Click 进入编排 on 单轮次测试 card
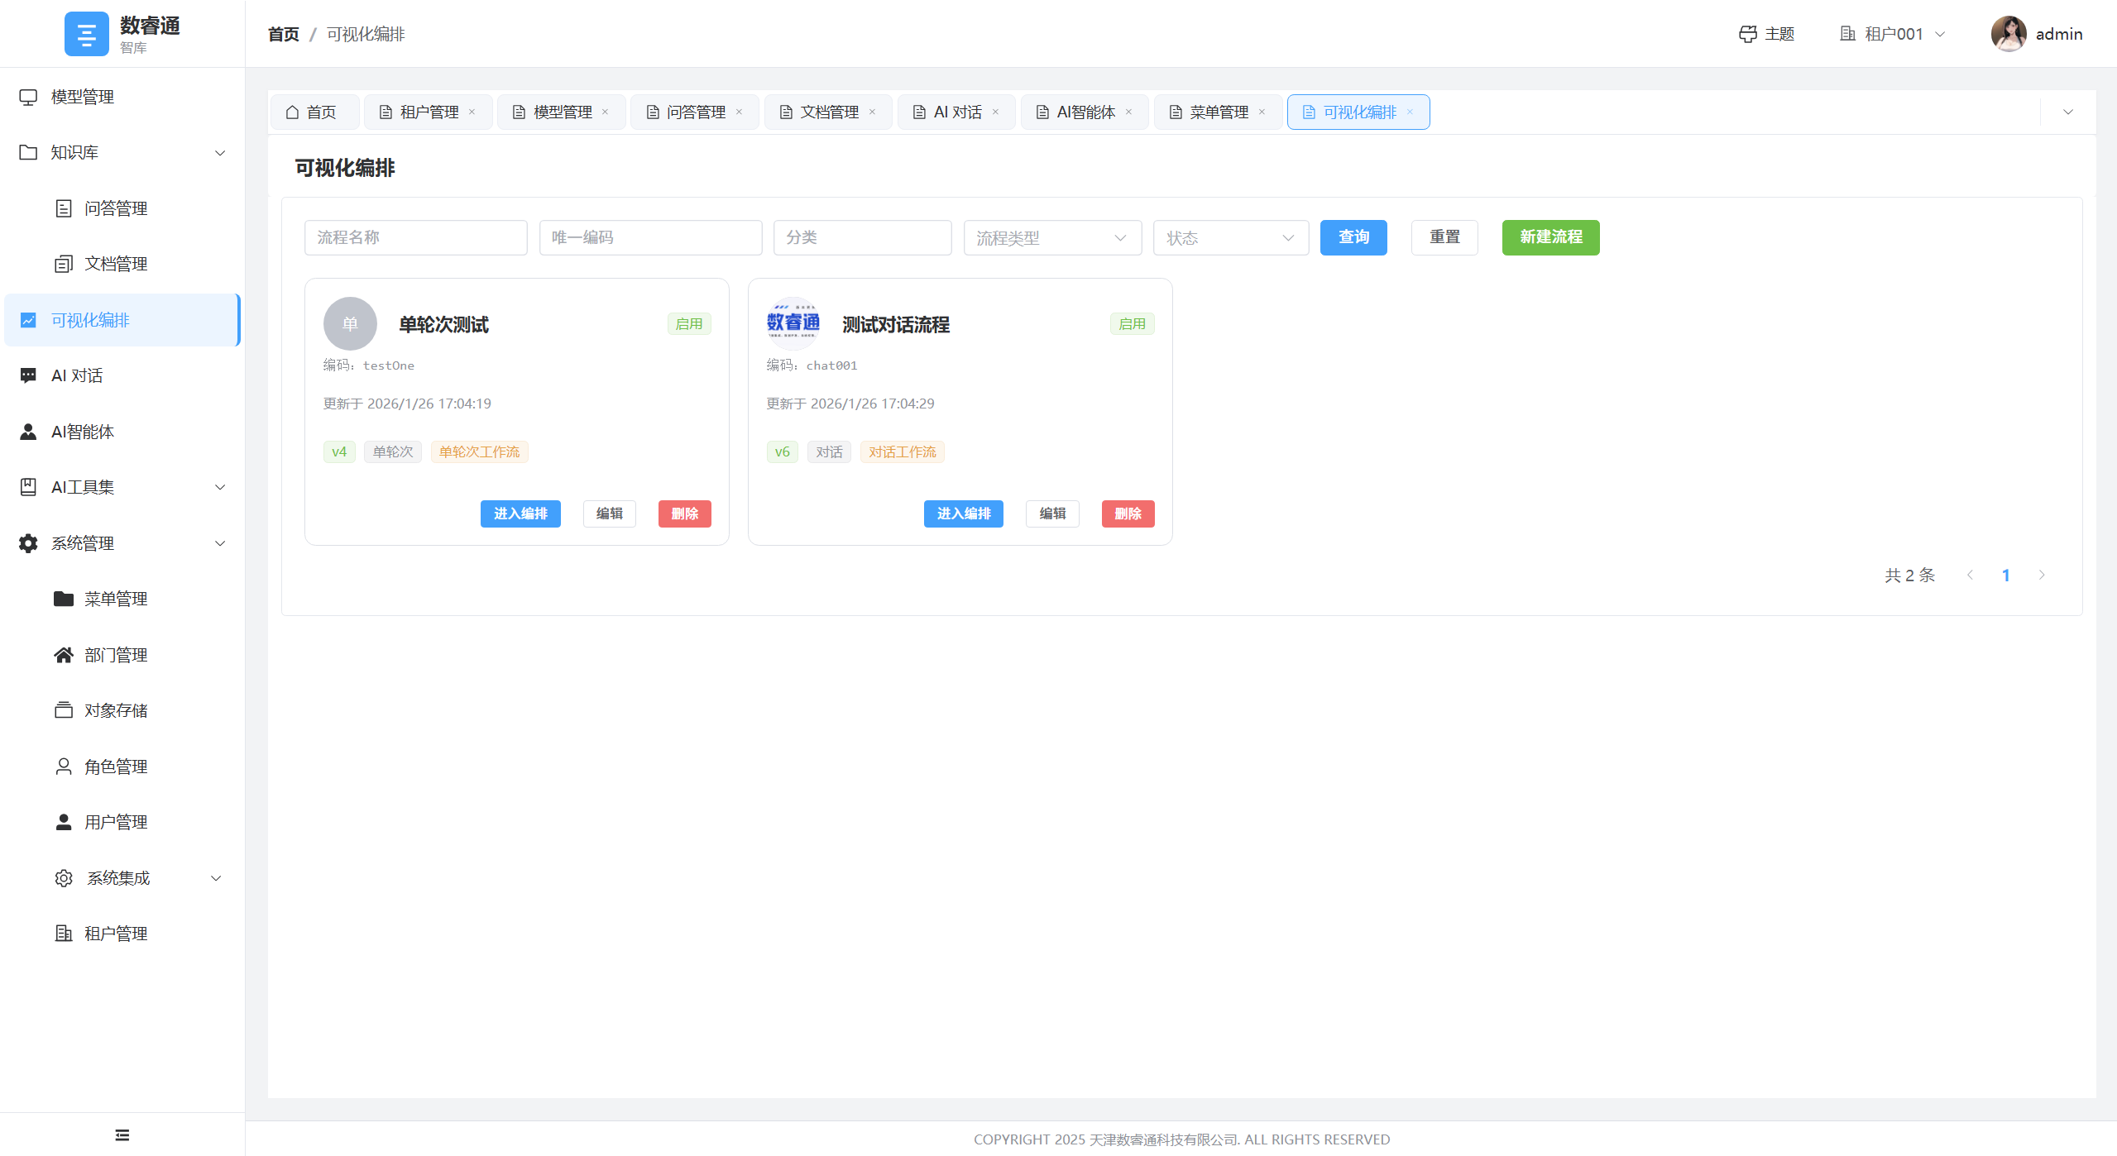2117x1156 pixels. click(520, 514)
